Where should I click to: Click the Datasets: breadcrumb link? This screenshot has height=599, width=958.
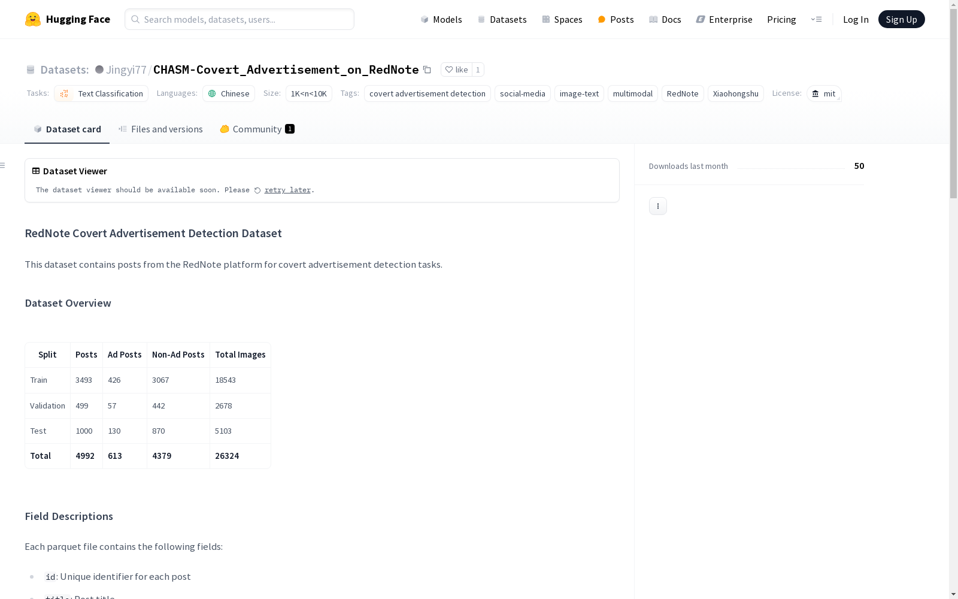(x=65, y=69)
